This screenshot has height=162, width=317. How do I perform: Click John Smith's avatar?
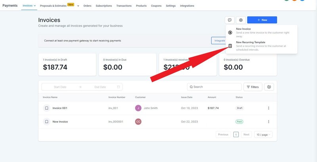[138, 108]
